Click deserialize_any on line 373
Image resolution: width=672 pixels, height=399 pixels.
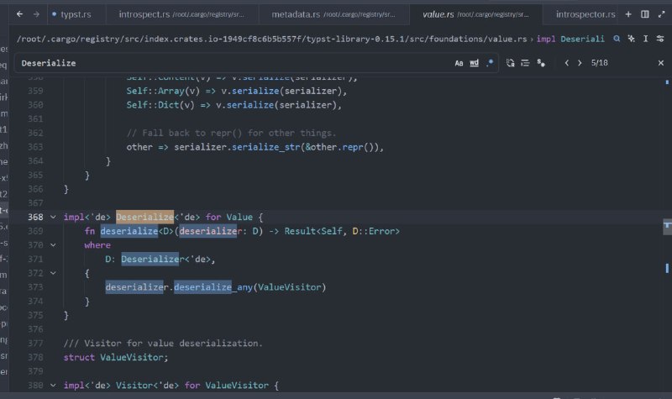[213, 287]
